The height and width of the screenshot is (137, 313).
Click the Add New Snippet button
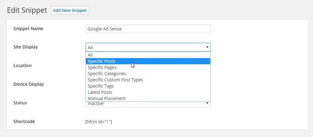pos(70,10)
